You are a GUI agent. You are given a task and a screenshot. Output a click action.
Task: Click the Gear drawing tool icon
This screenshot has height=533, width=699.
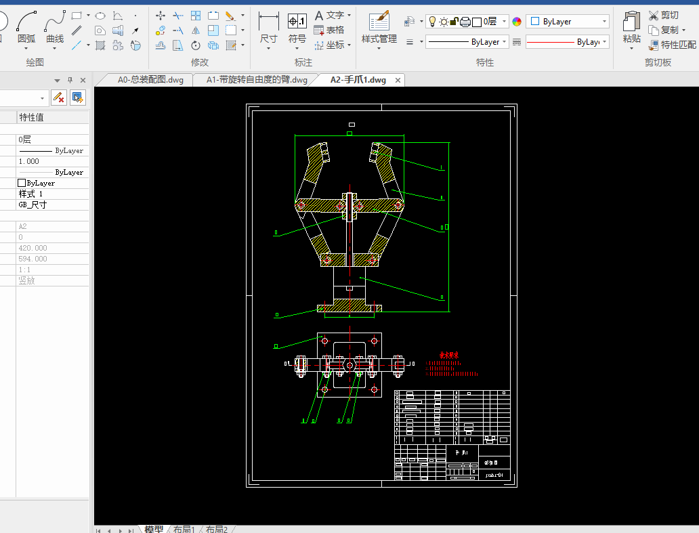click(118, 45)
